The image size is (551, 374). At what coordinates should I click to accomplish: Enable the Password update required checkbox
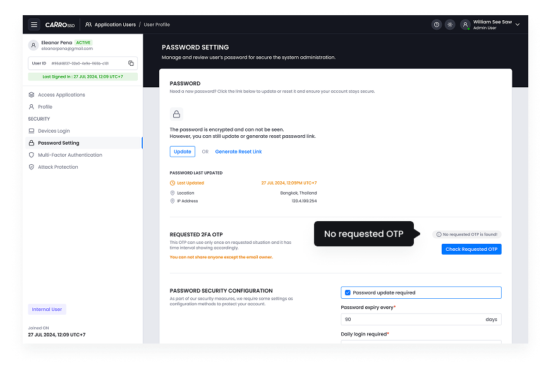[x=347, y=293]
